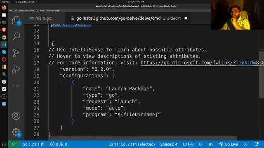
Task: Click the unsaved dot on Untitled-1 tab
Action: [x=186, y=18]
